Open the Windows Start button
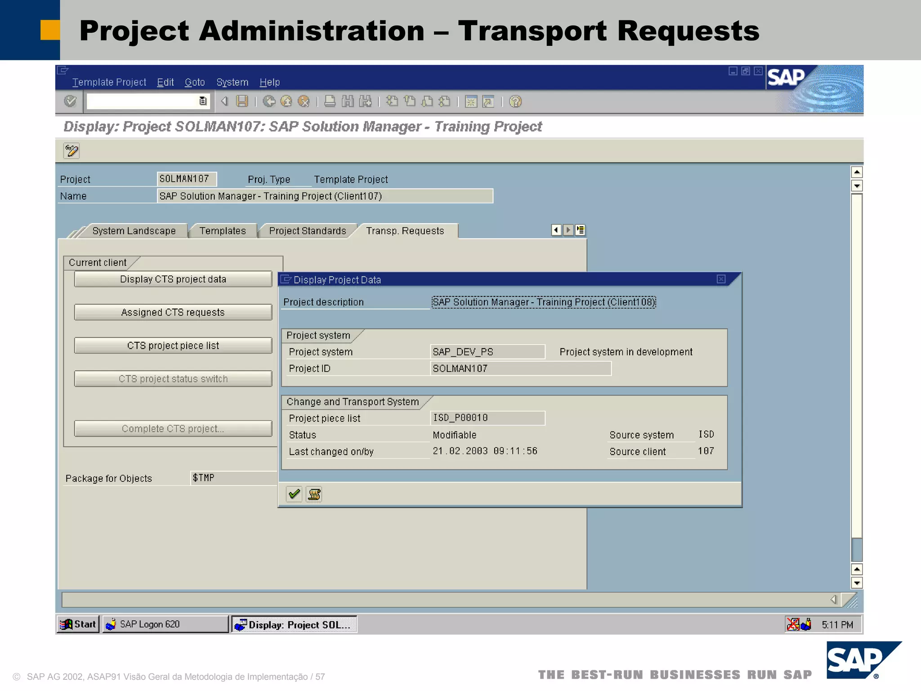Image resolution: width=921 pixels, height=691 pixels. (78, 624)
